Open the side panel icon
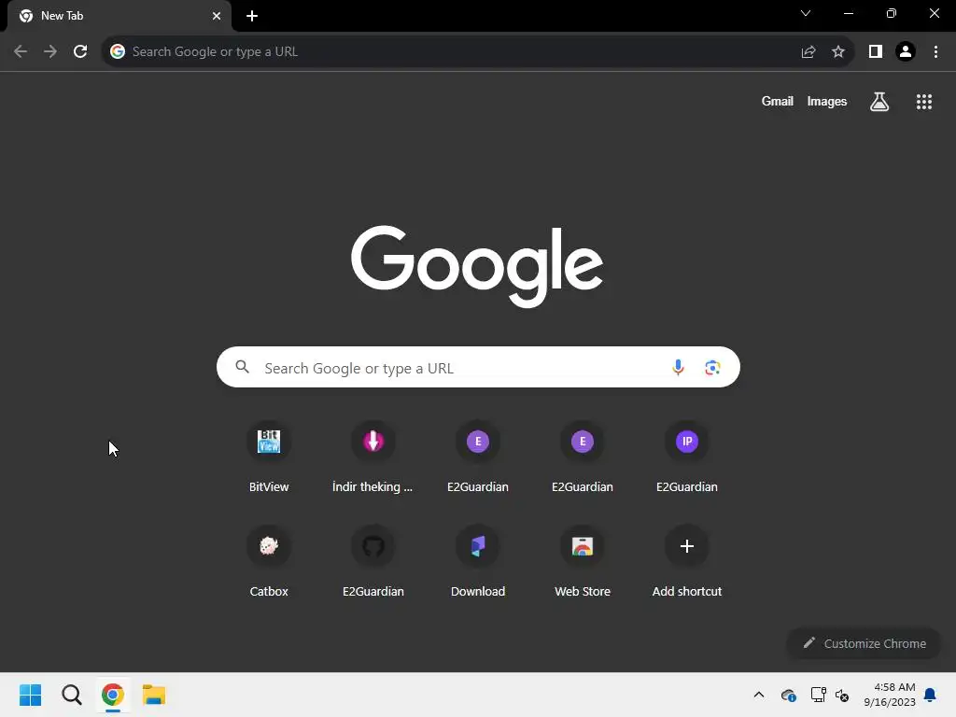Image resolution: width=956 pixels, height=717 pixels. click(x=876, y=52)
